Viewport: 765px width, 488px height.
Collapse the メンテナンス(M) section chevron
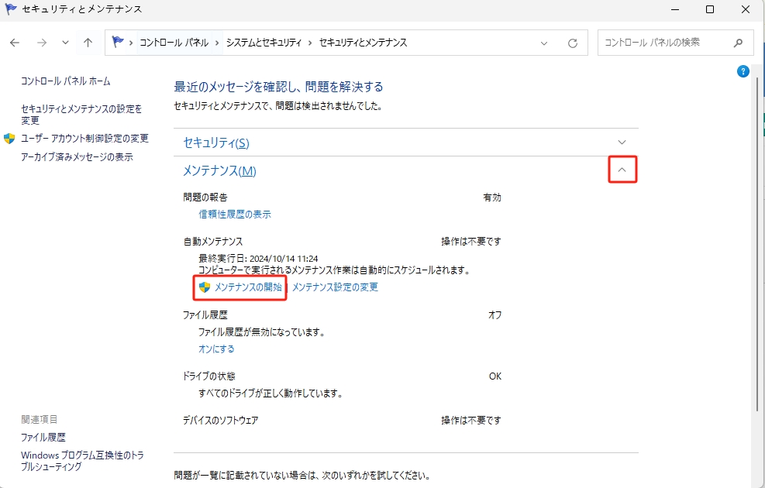622,169
